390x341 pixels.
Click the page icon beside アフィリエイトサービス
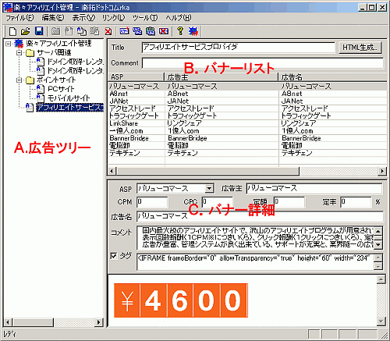(30, 108)
